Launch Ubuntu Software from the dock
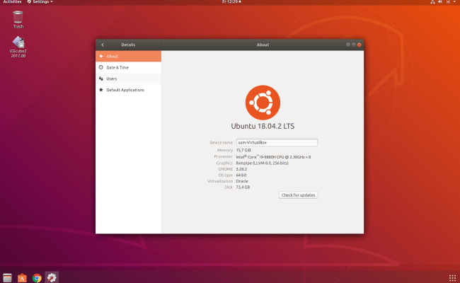460x283 pixels. pyautogui.click(x=22, y=277)
